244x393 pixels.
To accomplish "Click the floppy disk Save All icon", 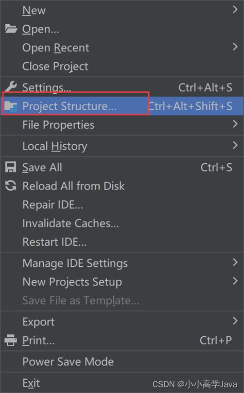I will [x=11, y=167].
